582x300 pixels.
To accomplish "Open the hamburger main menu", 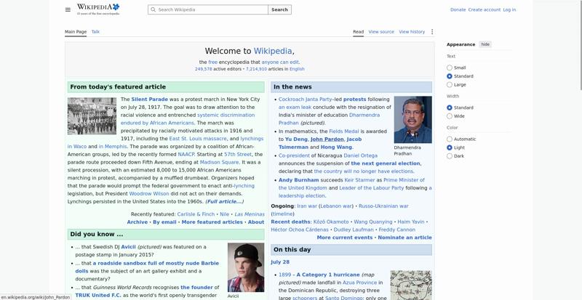I will coord(68,9).
